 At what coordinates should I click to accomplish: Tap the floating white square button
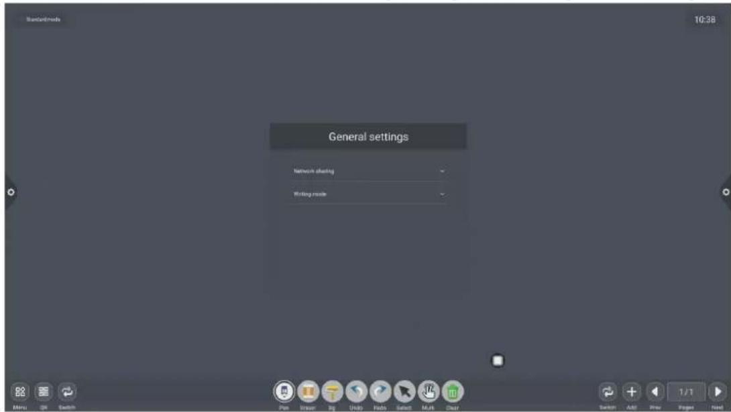pos(498,360)
